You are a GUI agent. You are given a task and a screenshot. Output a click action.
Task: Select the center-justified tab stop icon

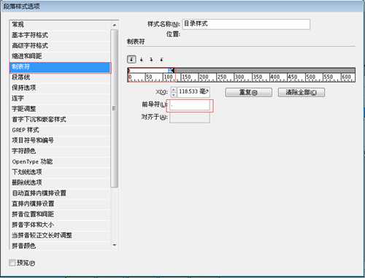[142, 59]
